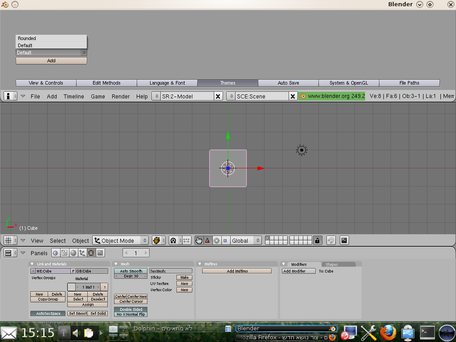Open the Logic context icon in Panels
The height and width of the screenshot is (342, 456).
[x=55, y=253]
